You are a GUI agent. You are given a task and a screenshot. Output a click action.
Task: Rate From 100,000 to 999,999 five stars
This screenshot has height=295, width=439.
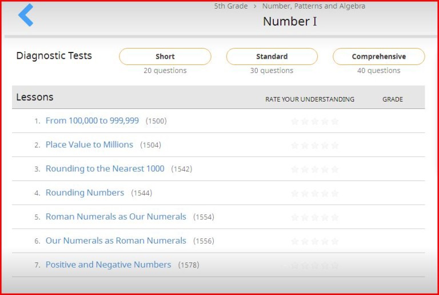tap(335, 121)
